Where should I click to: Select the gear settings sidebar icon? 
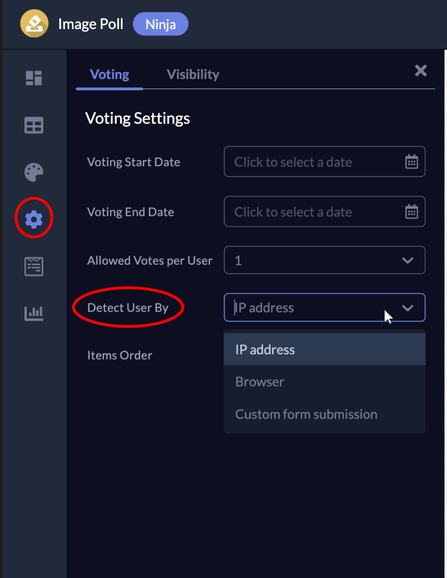coord(34,219)
